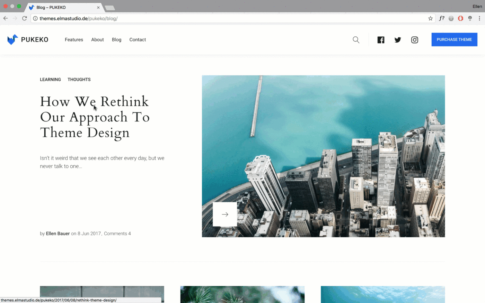This screenshot has height=303, width=485.
Task: Open the LEARNING category link
Action: click(50, 80)
